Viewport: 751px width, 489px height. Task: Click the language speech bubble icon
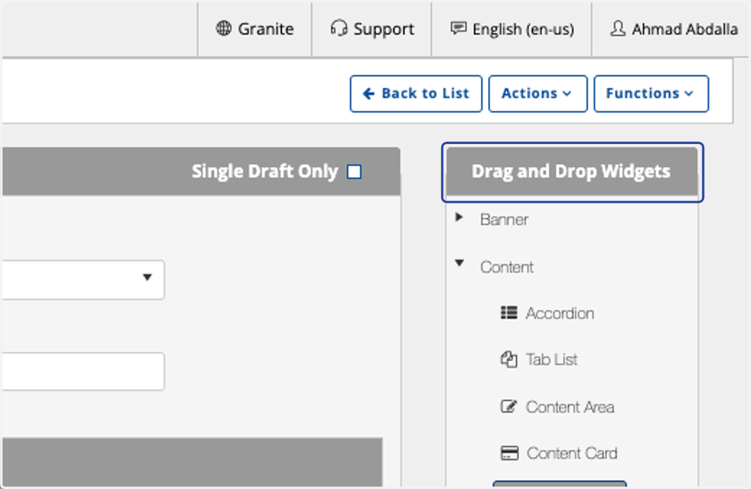click(459, 29)
